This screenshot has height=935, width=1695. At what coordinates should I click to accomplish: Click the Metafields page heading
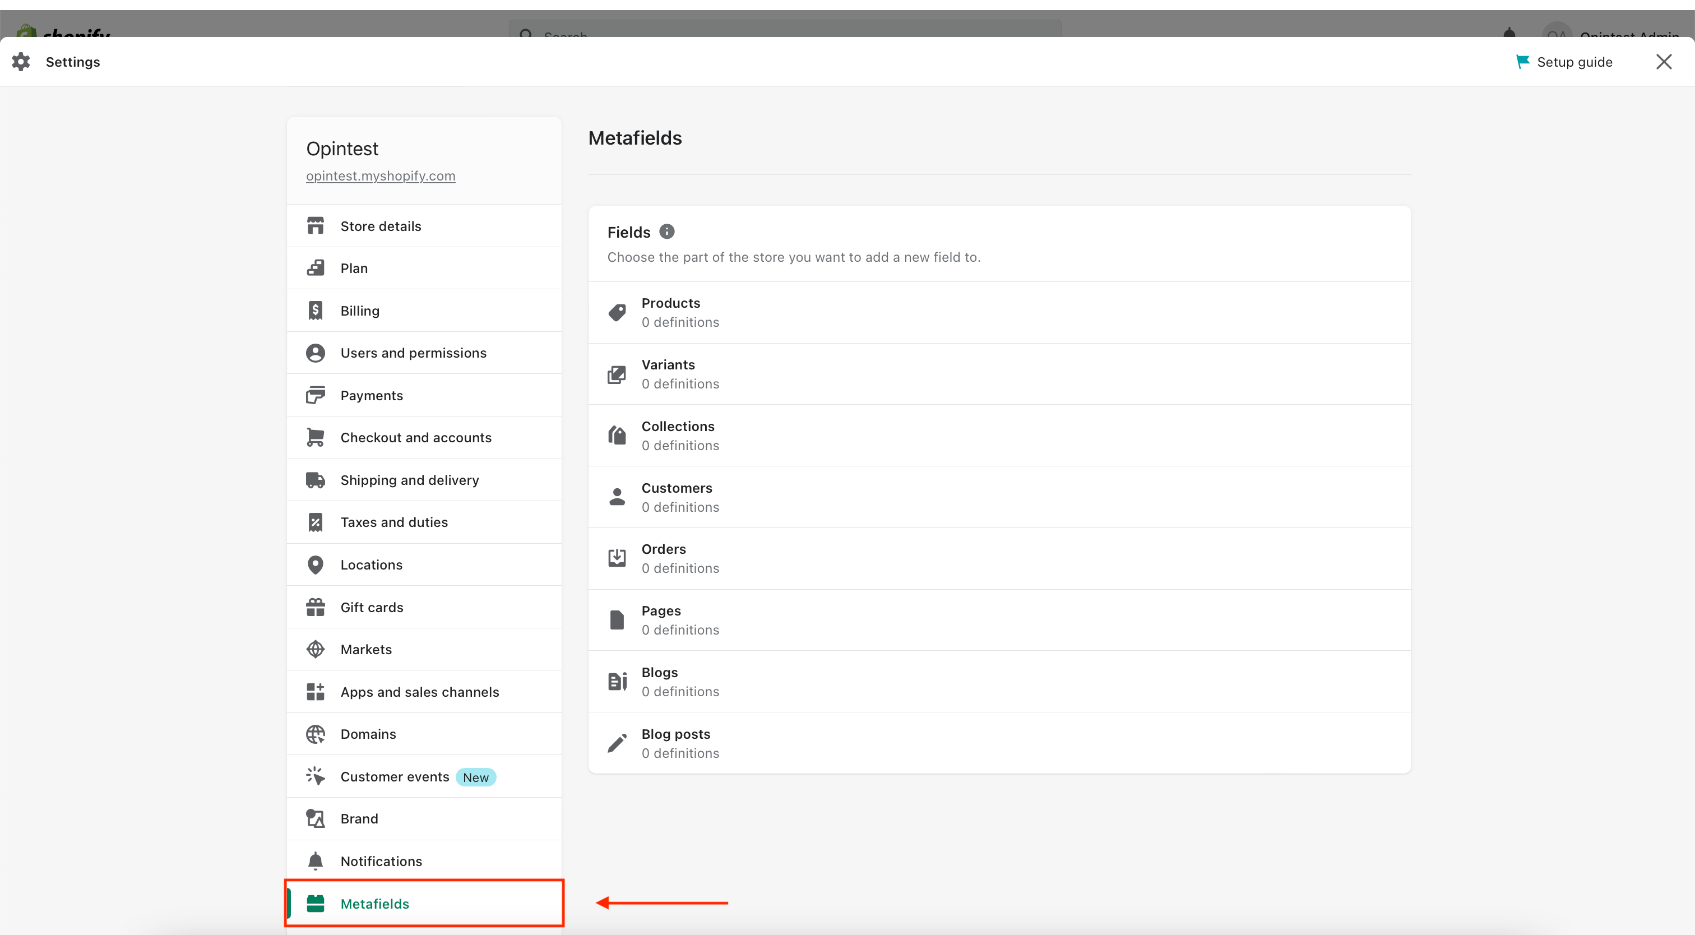[635, 138]
